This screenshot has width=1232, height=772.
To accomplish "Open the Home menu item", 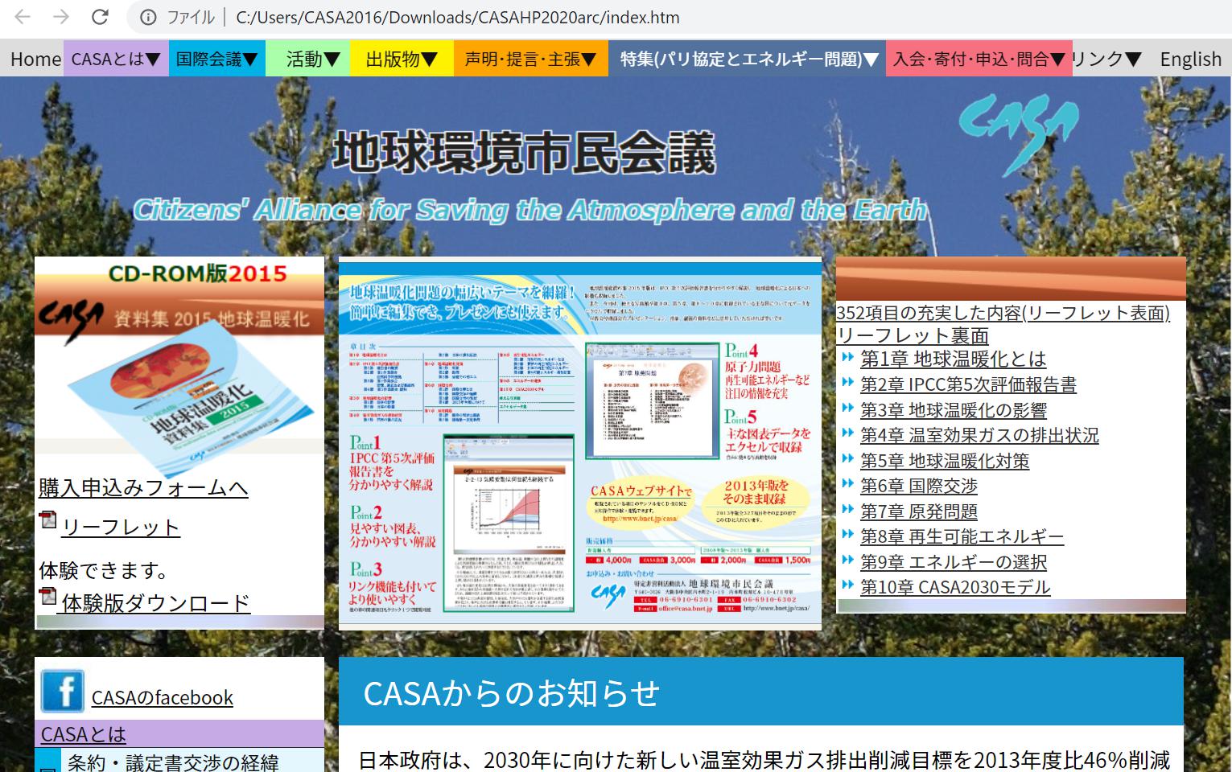I will [35, 59].
